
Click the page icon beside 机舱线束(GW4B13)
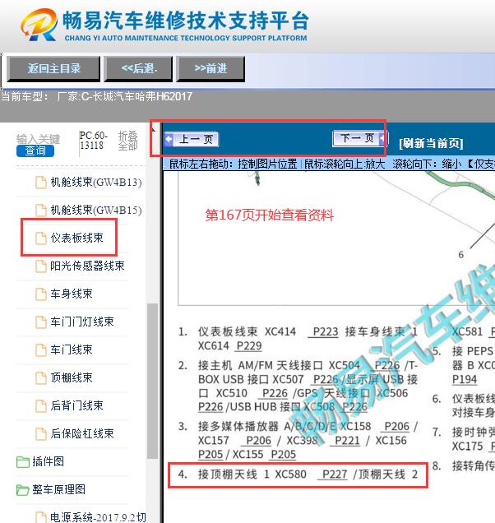click(x=41, y=183)
